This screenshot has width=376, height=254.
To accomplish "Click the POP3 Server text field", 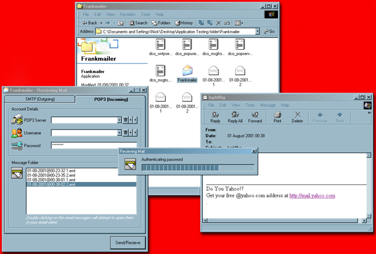I will 85,120.
